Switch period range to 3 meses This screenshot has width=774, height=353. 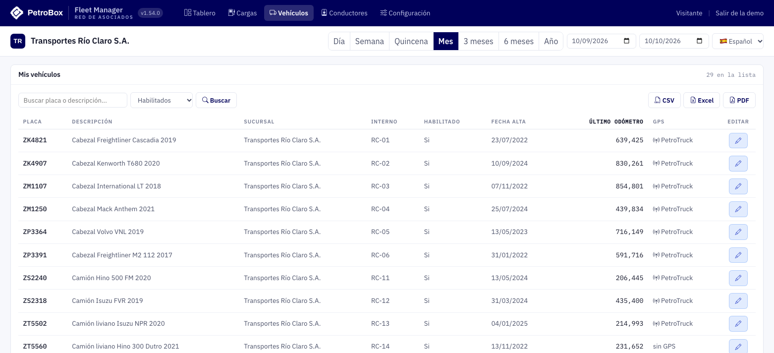coord(478,41)
